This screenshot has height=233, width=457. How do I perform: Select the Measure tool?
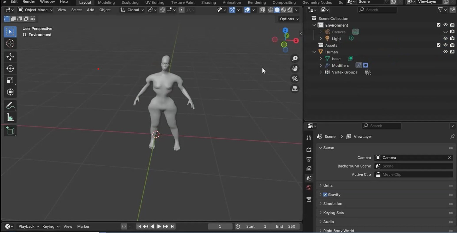pyautogui.click(x=10, y=118)
